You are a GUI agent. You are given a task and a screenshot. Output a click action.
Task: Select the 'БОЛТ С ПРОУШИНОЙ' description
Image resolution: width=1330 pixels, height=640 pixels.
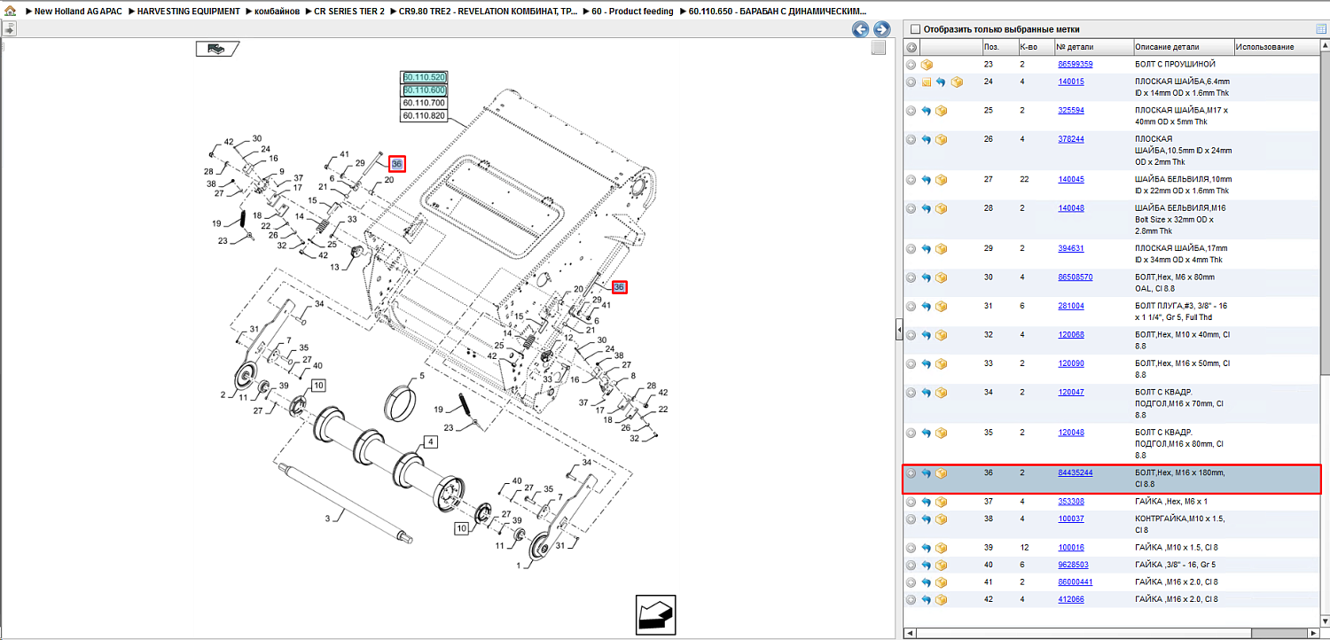pos(1175,65)
